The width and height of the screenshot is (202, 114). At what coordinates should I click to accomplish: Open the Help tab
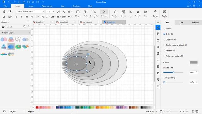click(x=90, y=6)
